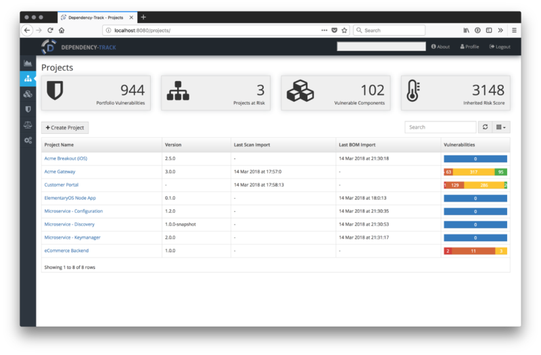Image resolution: width=541 pixels, height=355 pixels.
Task: Open the Acme Gateway project
Action: pyautogui.click(x=60, y=172)
